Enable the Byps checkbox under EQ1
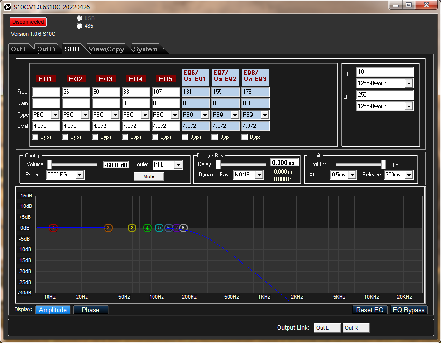Image resolution: width=441 pixels, height=343 pixels. click(x=35, y=137)
